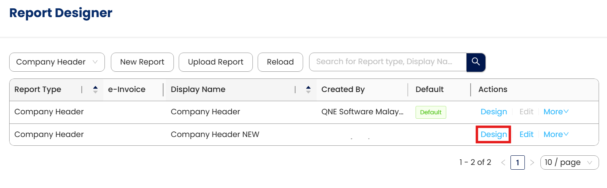The height and width of the screenshot is (188, 607).
Task: Open Design for default Company Header
Action: tap(494, 112)
